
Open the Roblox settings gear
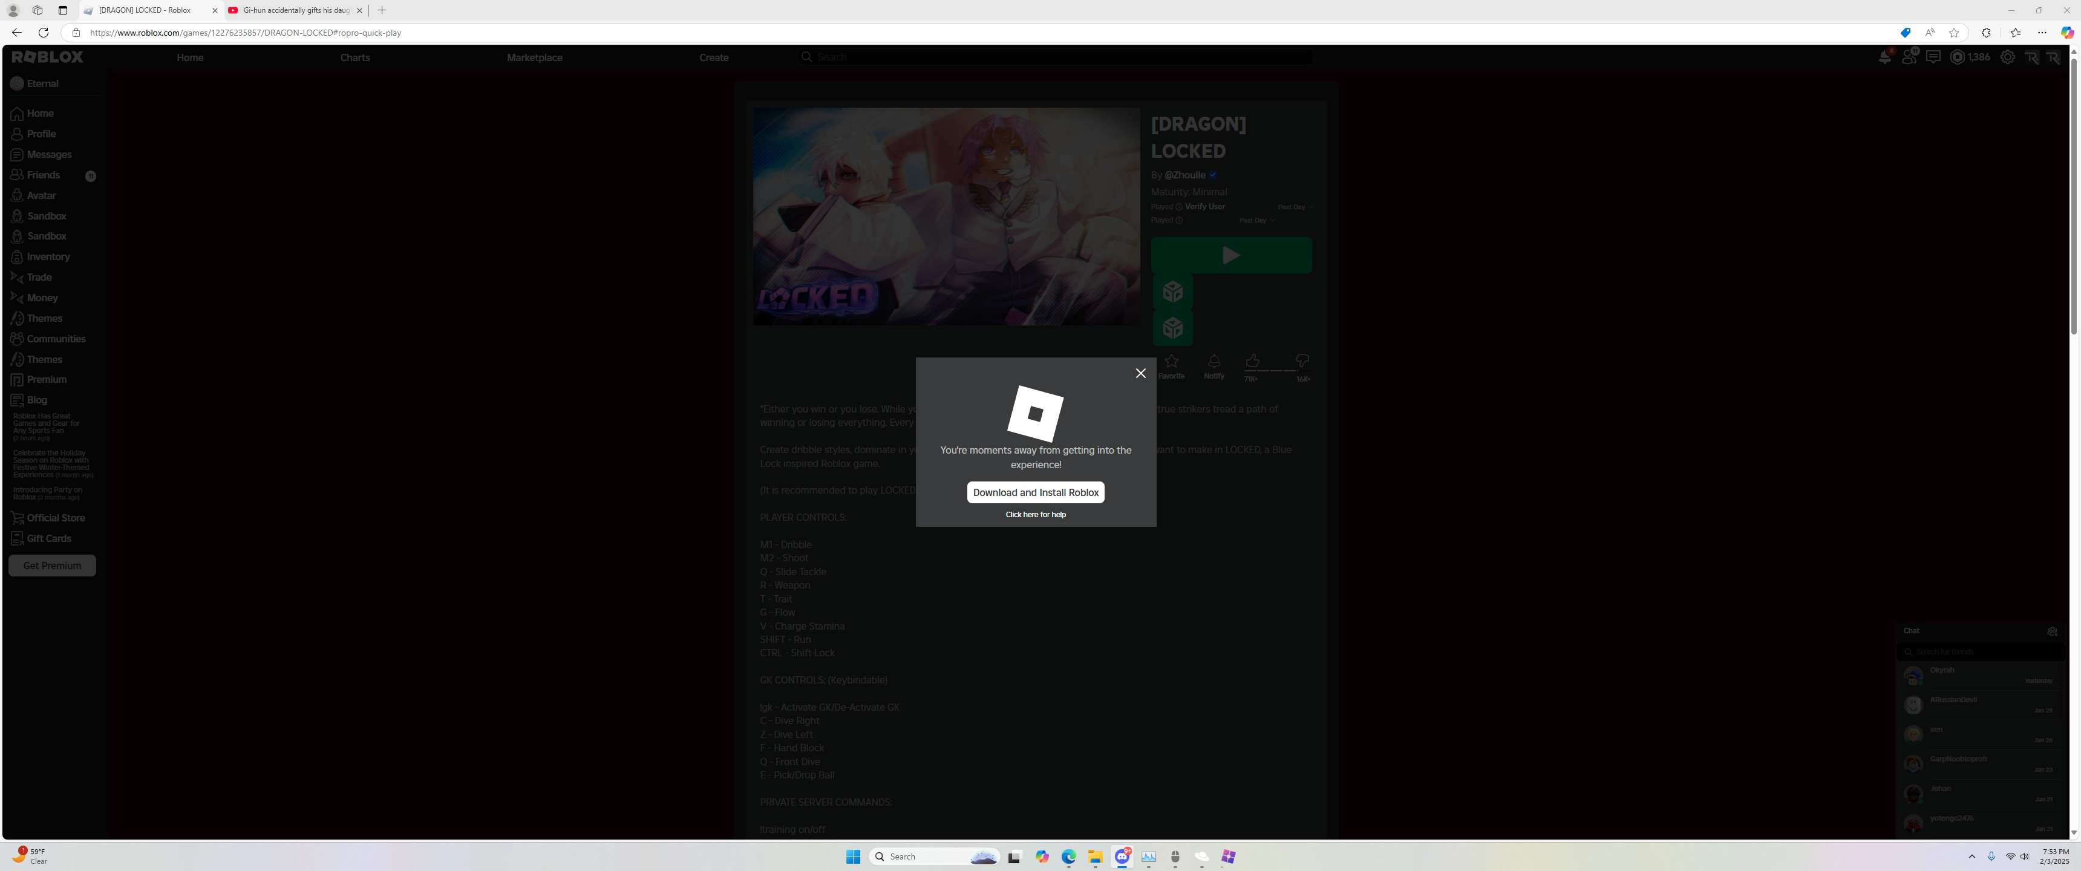coord(2007,57)
